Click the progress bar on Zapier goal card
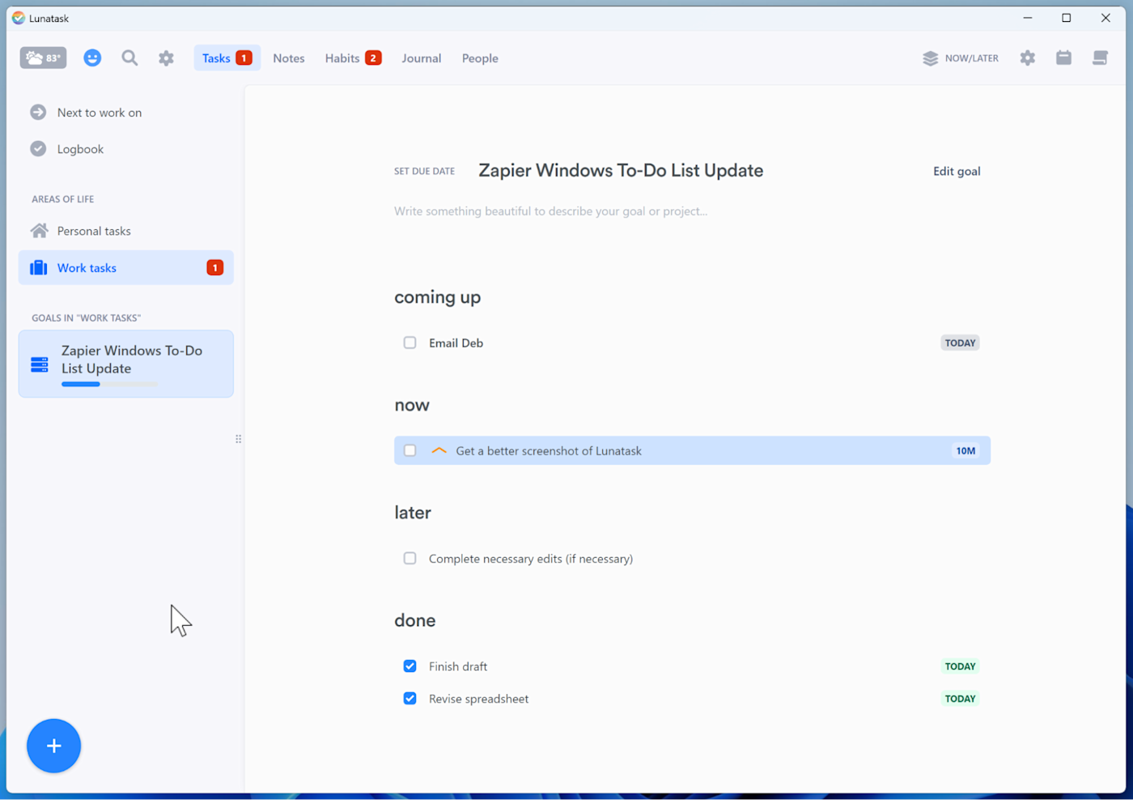This screenshot has width=1133, height=800. point(109,385)
